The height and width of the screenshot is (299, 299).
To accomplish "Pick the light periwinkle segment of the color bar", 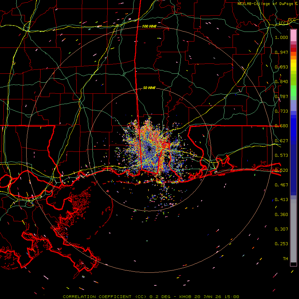I will [293, 105].
